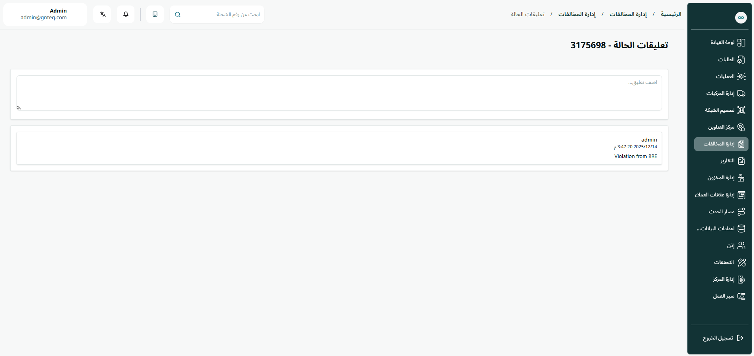Click الرئيسية breadcrumb link

click(x=671, y=15)
